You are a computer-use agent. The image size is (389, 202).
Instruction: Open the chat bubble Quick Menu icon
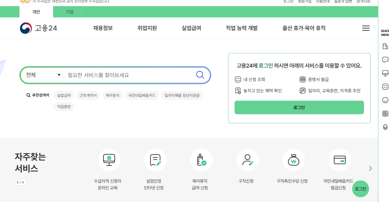point(385,59)
